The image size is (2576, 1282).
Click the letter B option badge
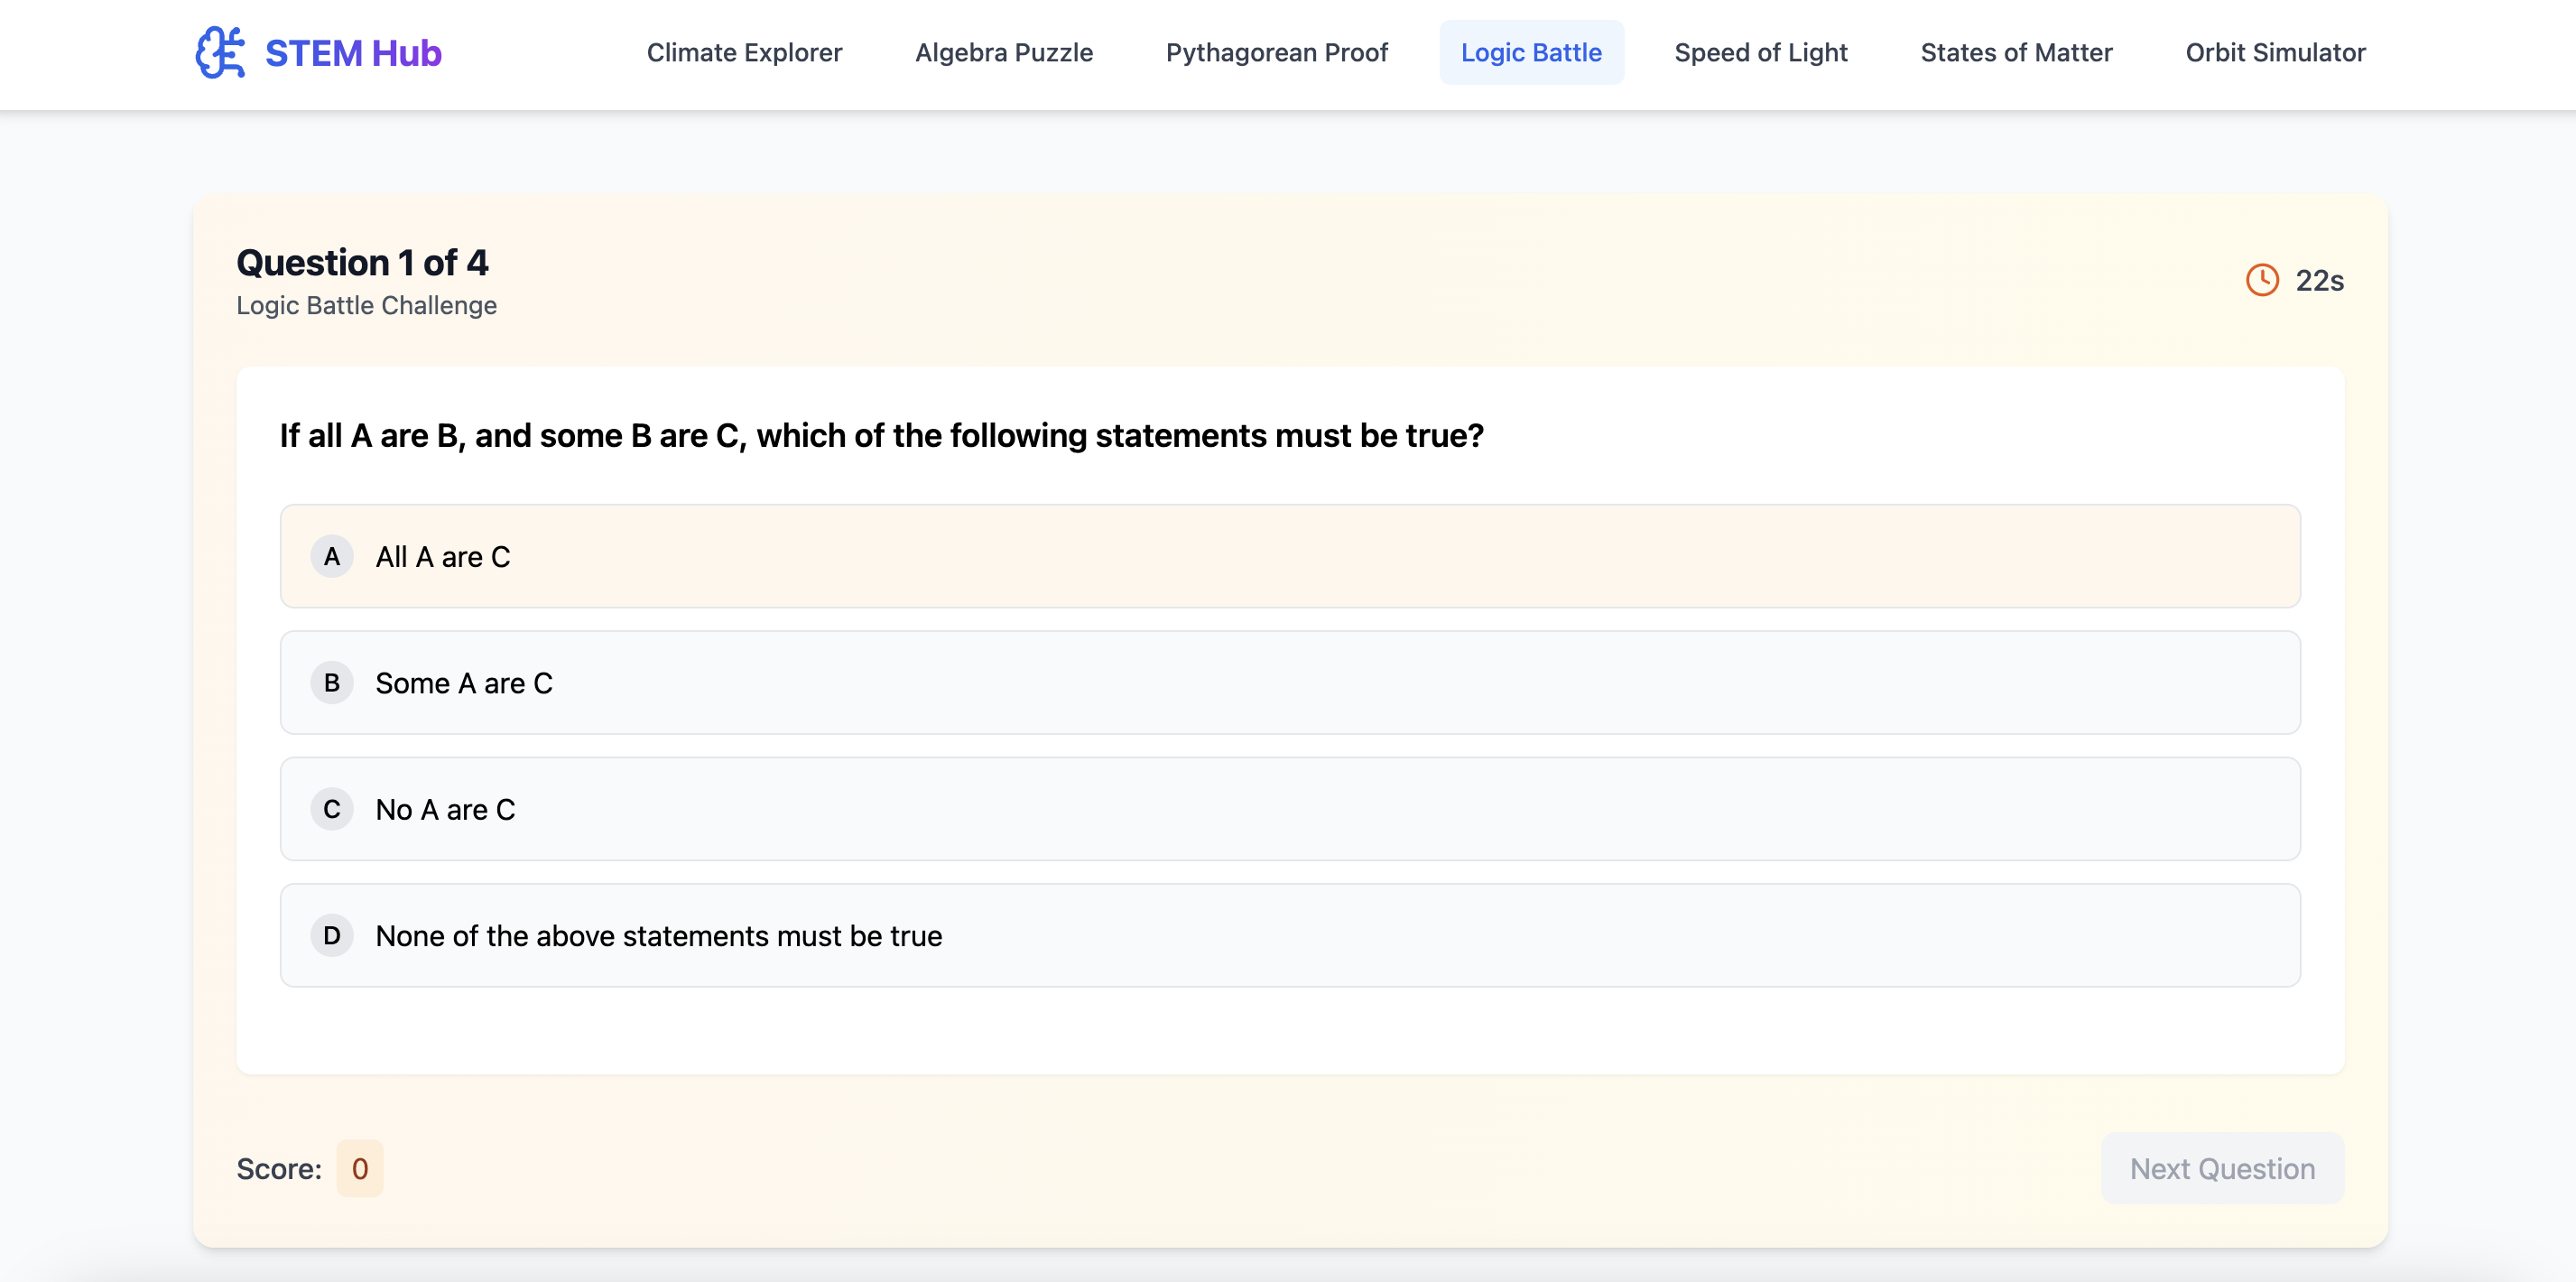(x=332, y=683)
